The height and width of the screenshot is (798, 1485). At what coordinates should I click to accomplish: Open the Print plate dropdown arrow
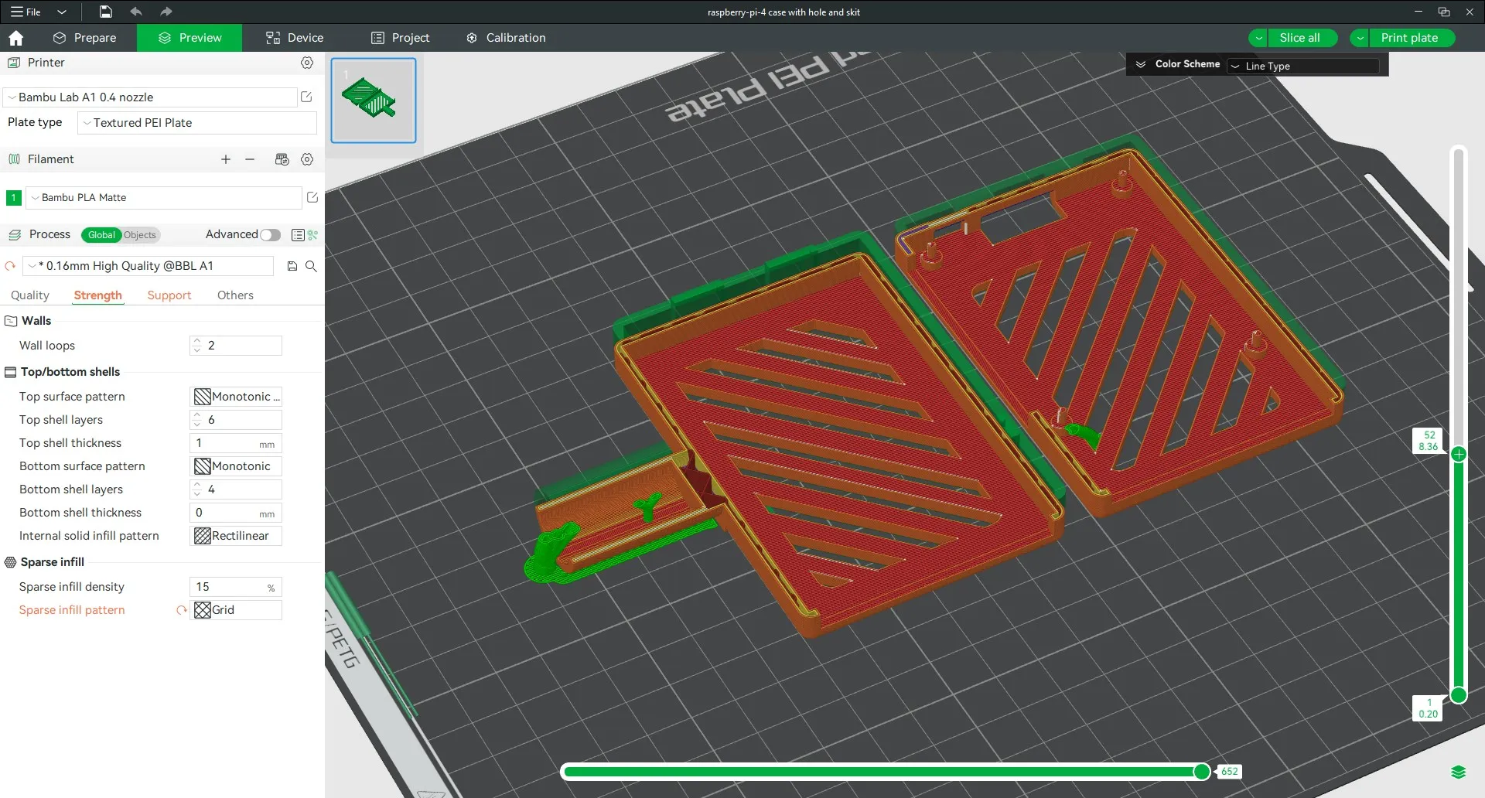(x=1360, y=38)
